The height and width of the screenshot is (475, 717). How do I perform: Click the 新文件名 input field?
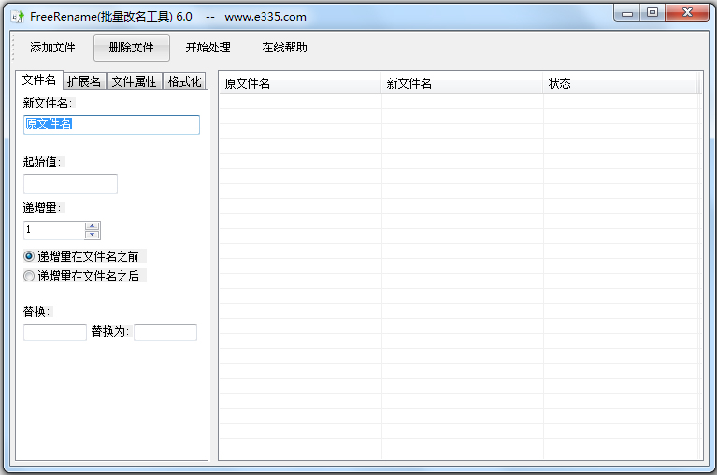point(111,124)
